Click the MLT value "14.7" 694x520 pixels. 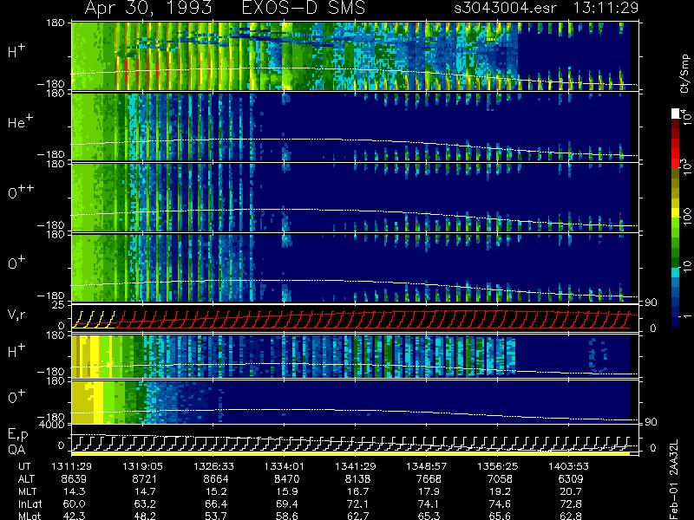coord(146,491)
